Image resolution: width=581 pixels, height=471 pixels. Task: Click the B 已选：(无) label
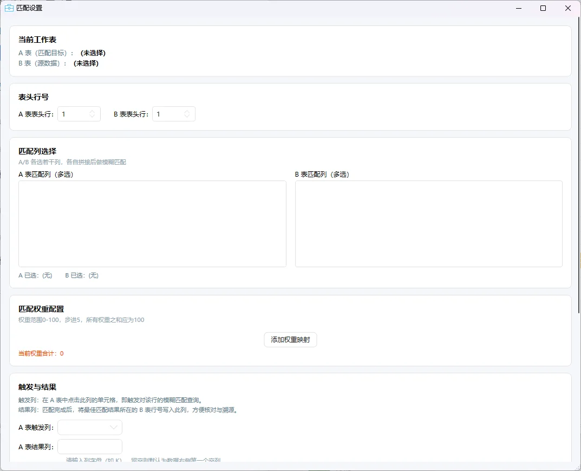click(x=82, y=275)
